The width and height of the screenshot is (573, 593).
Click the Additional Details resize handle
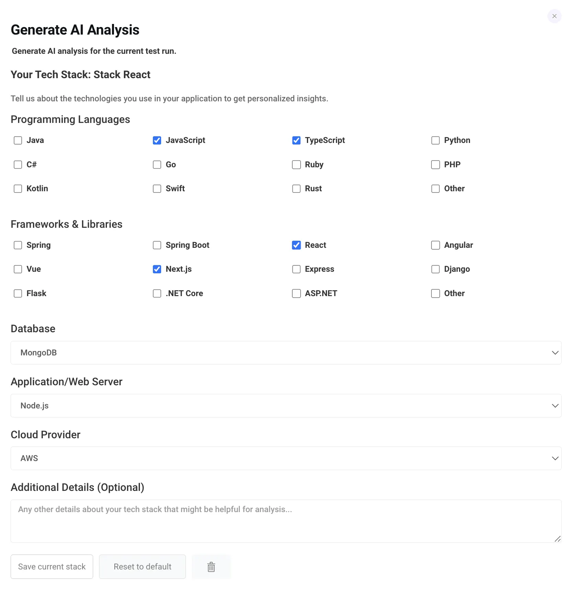(x=557, y=539)
